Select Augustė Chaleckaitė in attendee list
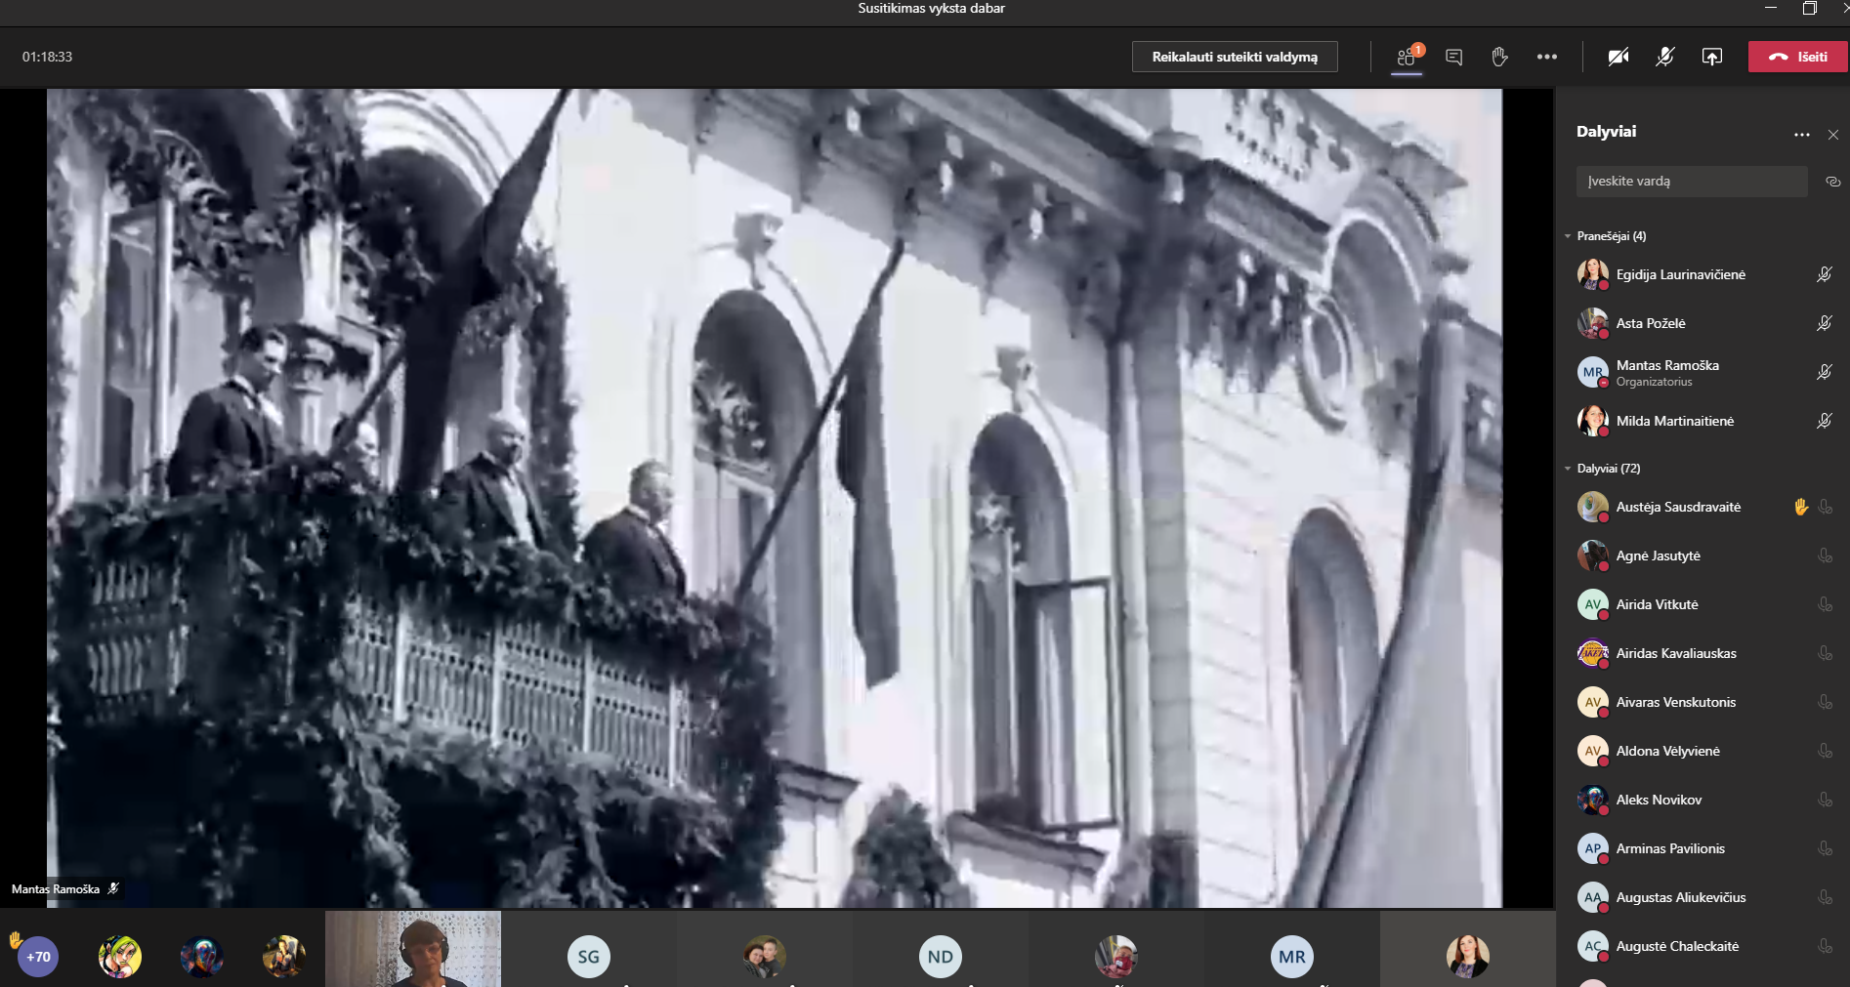The width and height of the screenshot is (1850, 987). [x=1703, y=946]
